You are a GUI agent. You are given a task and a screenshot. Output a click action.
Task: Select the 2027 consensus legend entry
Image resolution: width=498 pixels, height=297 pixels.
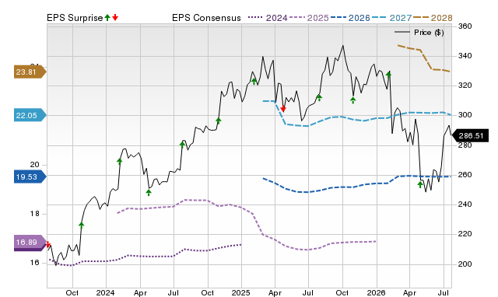[391, 18]
